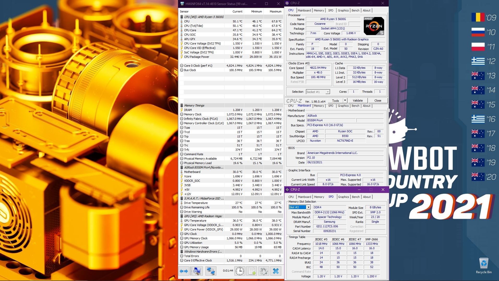Click the Validate button in CPU-Z
This screenshot has height=281, width=499.
[358, 101]
